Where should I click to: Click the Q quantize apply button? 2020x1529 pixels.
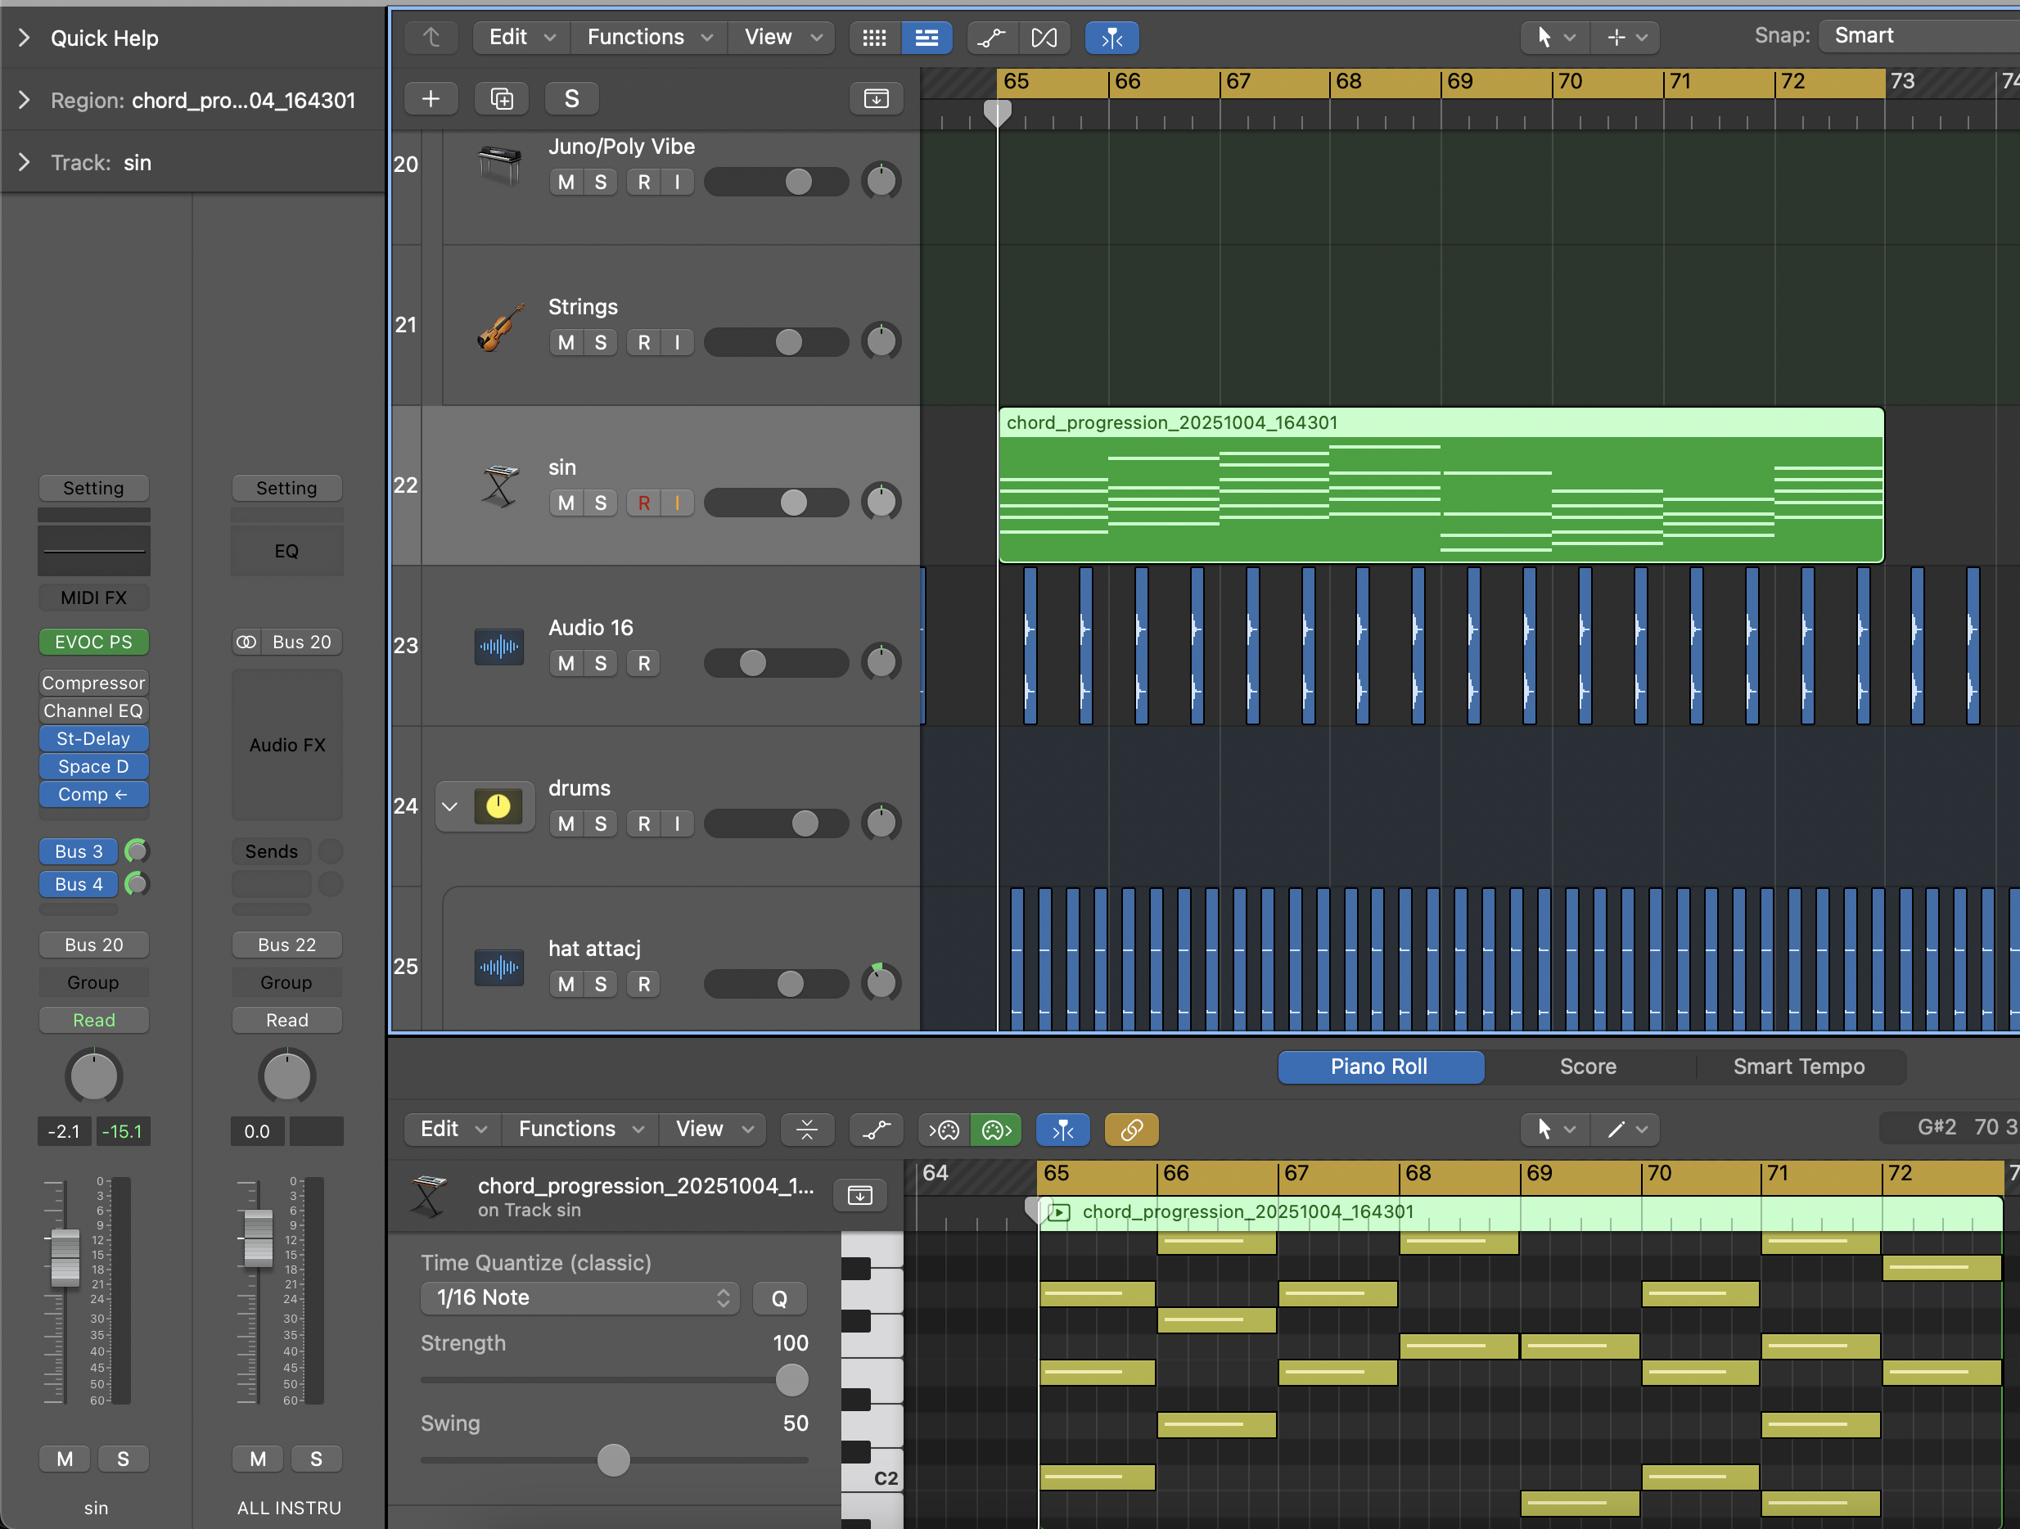point(779,1297)
